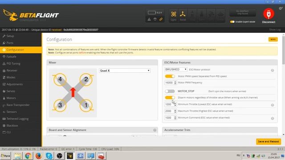This screenshot has width=285, height=160.
Task: Click Betaflight taskbar icon
Action: (x=70, y=156)
